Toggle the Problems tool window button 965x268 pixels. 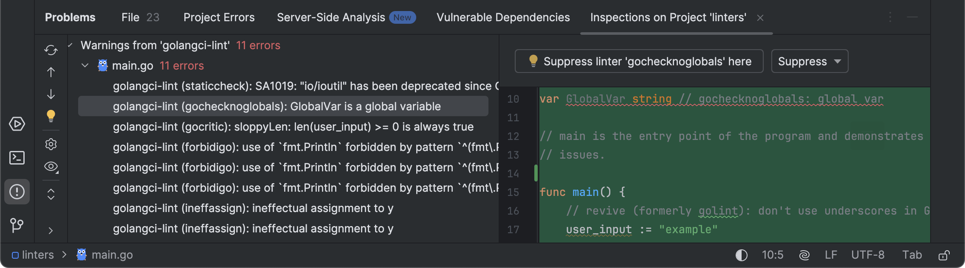(17, 192)
